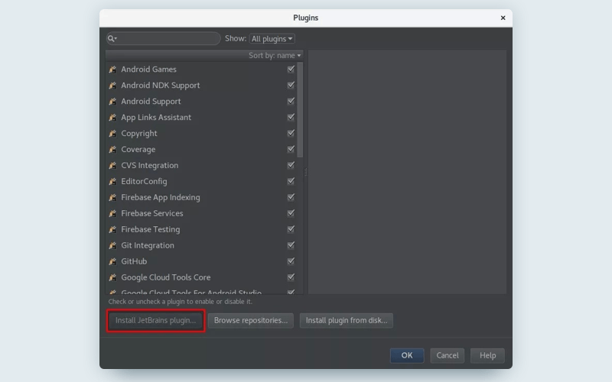Click the plugin icon beside Android Games
This screenshot has width=612, height=382.
(x=112, y=70)
